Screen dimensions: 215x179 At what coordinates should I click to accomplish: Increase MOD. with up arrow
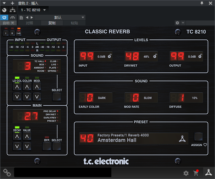click(x=37, y=87)
